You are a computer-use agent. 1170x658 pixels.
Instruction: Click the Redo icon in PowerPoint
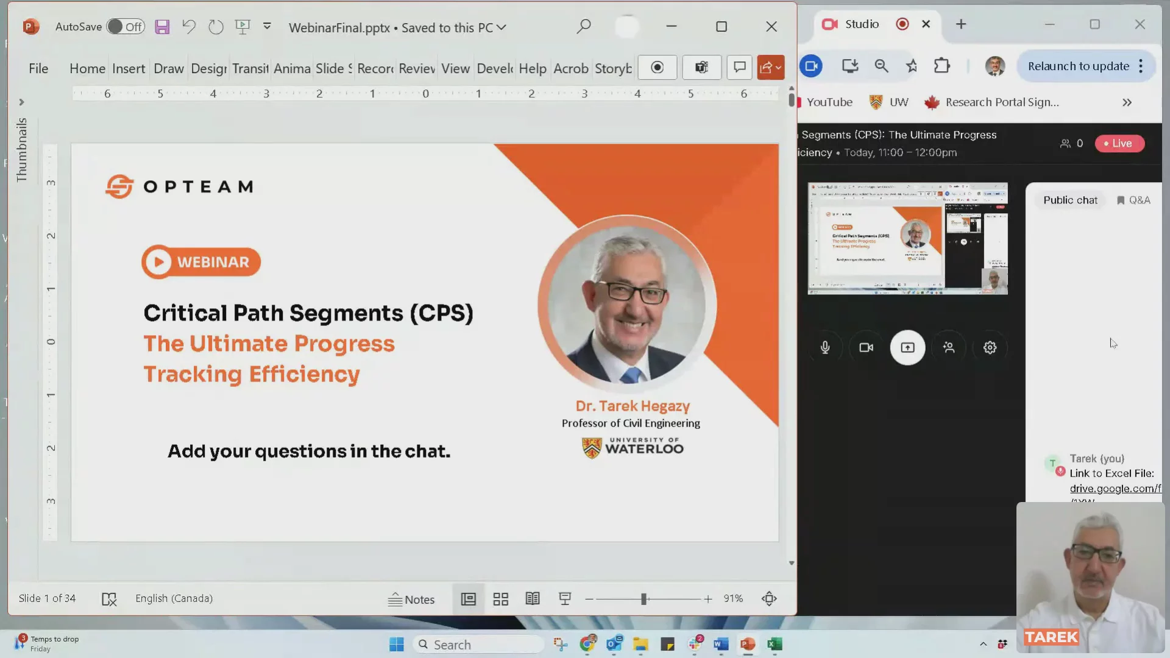tap(216, 27)
